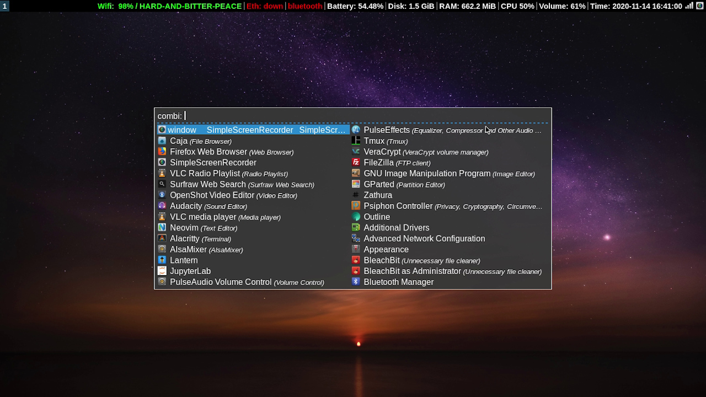Click the VLC media player icon
Viewport: 706px width, 397px height.
162,217
